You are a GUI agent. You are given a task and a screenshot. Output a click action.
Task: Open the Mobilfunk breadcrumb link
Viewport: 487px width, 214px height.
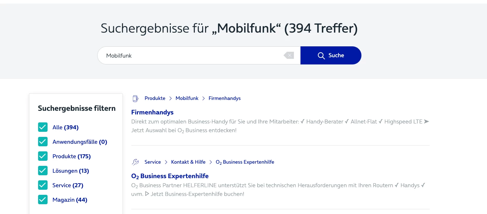[x=187, y=98]
